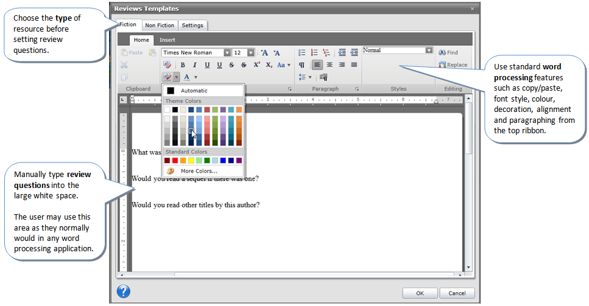Click the Cancel button
Image resolution: width=589 pixels, height=306 pixels.
[456, 293]
